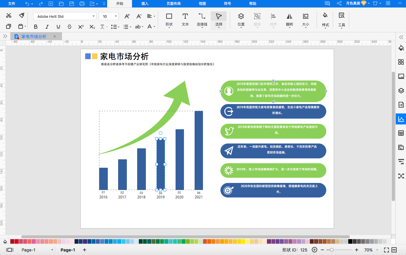
Task: Open the shape grid panel in right sidebar
Action: 401,62
